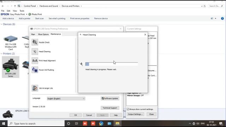
Task: Click the Head Cleaning maintenance icon
Action: pyautogui.click(x=35, y=52)
